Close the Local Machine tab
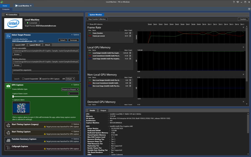Viewport: 251px width, 157px height. (x=31, y=6)
